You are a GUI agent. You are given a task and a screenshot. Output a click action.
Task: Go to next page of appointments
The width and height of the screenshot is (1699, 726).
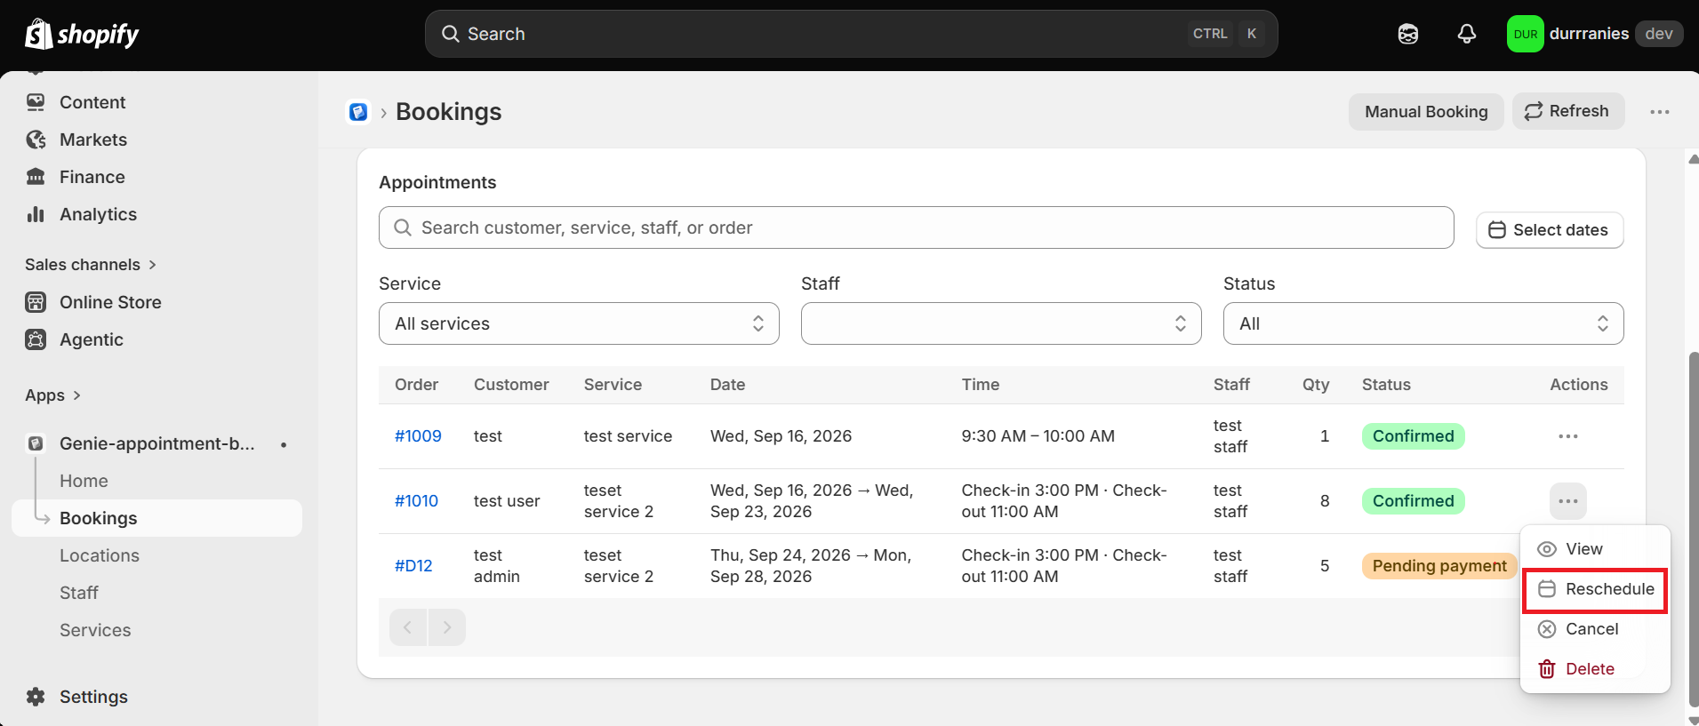click(447, 627)
